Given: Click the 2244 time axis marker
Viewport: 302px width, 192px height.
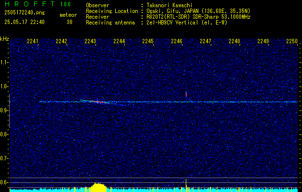Looking at the screenshot, I should point(119,41).
